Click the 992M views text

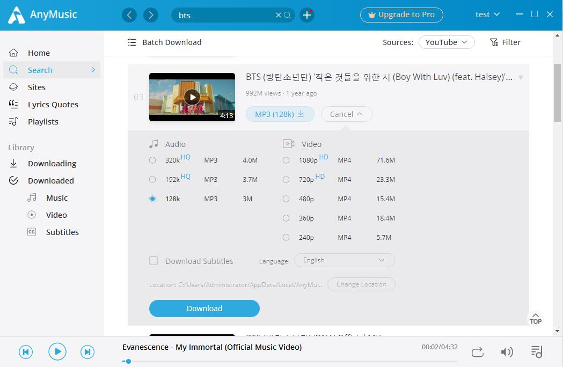pyautogui.click(x=263, y=93)
